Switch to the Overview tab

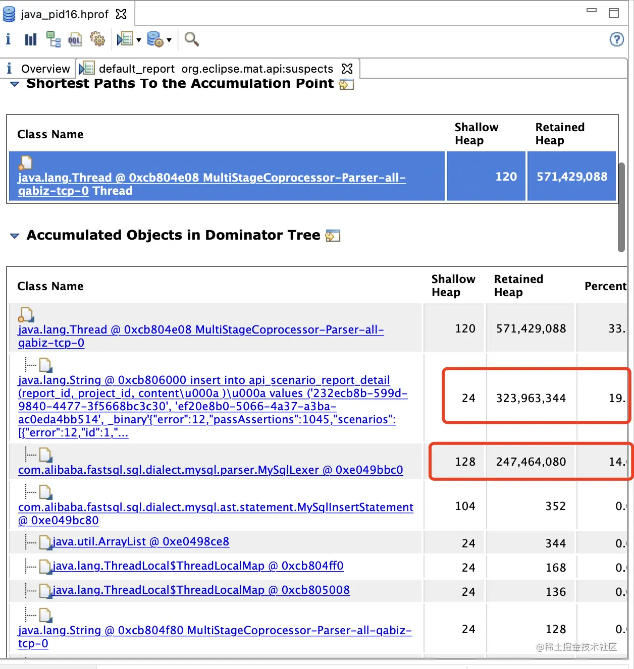tap(38, 69)
